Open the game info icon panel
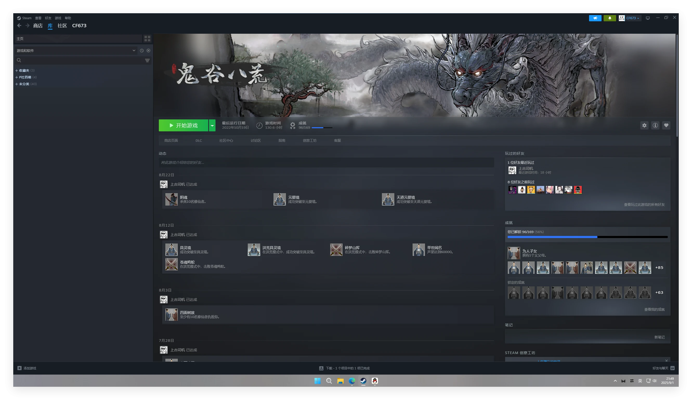This screenshot has height=400, width=692. [x=655, y=126]
